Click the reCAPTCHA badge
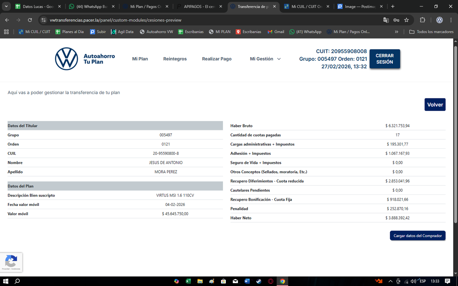 click(11, 262)
